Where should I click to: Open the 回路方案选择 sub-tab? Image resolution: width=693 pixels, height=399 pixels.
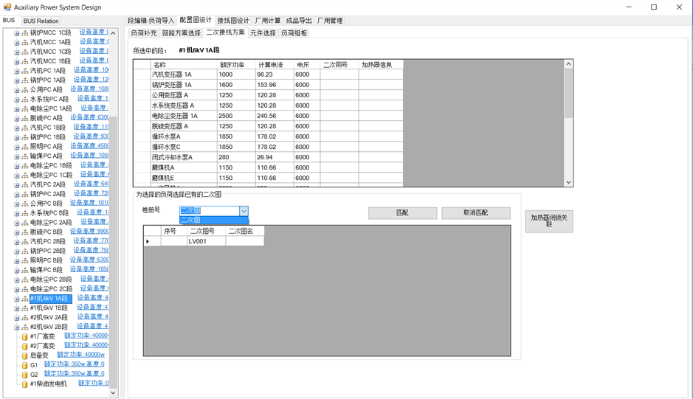click(x=182, y=33)
